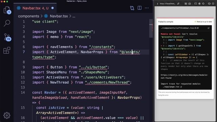Open the breadcrumb ellipsis symbol list
217x122 pixels.
point(74,16)
